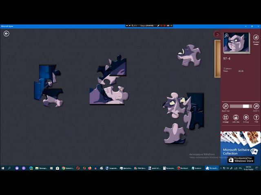Open Chrome from the taskbar
The image size is (261, 195).
pos(68,168)
